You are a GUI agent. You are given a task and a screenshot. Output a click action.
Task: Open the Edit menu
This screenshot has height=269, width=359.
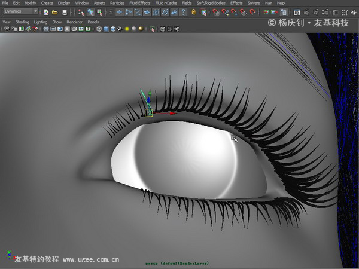click(16, 3)
